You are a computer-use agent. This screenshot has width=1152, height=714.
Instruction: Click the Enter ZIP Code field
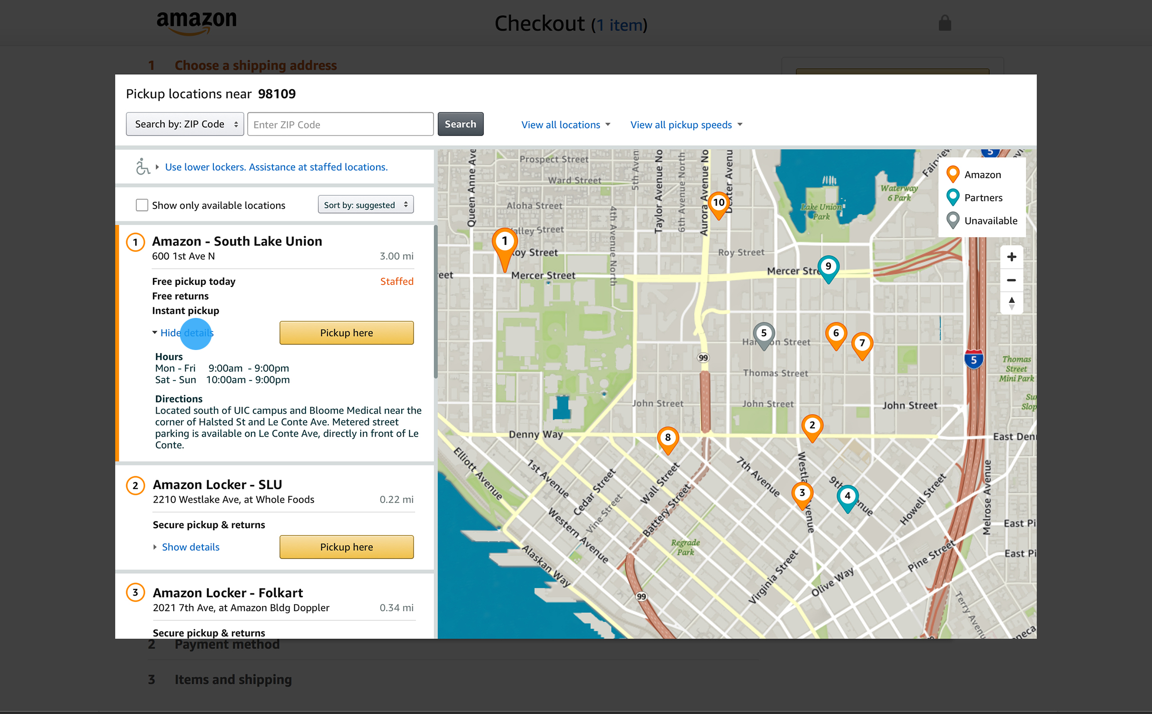click(x=340, y=125)
